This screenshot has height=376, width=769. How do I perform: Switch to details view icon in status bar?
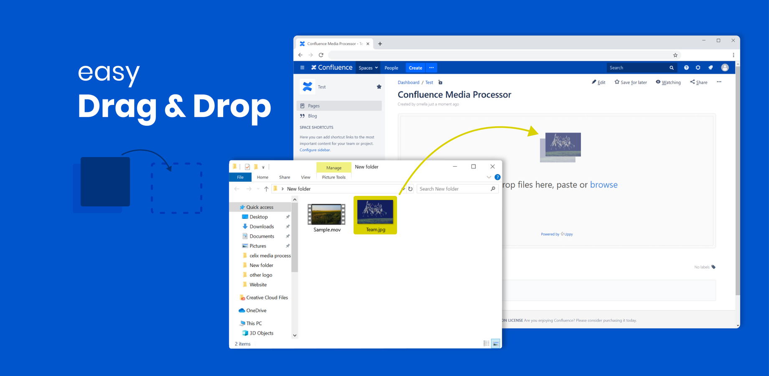486,343
